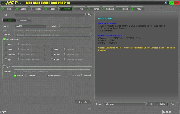Click the INSTRUCTIONS heading
This screenshot has width=180, height=114.
[105, 18]
